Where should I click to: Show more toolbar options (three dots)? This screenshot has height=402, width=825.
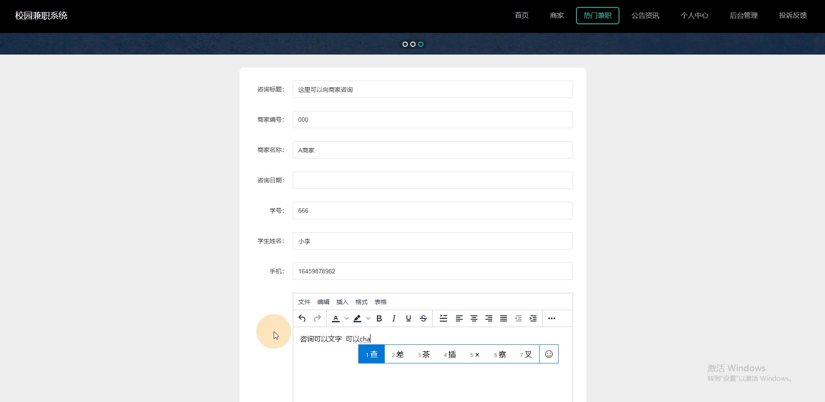click(552, 318)
